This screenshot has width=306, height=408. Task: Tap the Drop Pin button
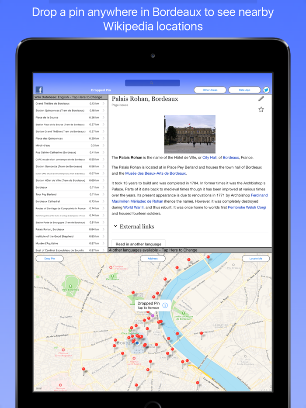49,258
